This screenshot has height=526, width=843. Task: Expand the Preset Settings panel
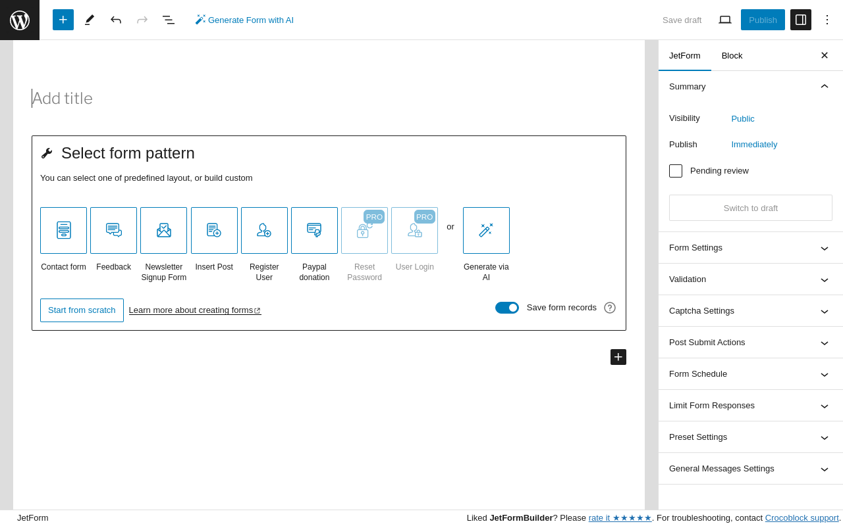751,437
